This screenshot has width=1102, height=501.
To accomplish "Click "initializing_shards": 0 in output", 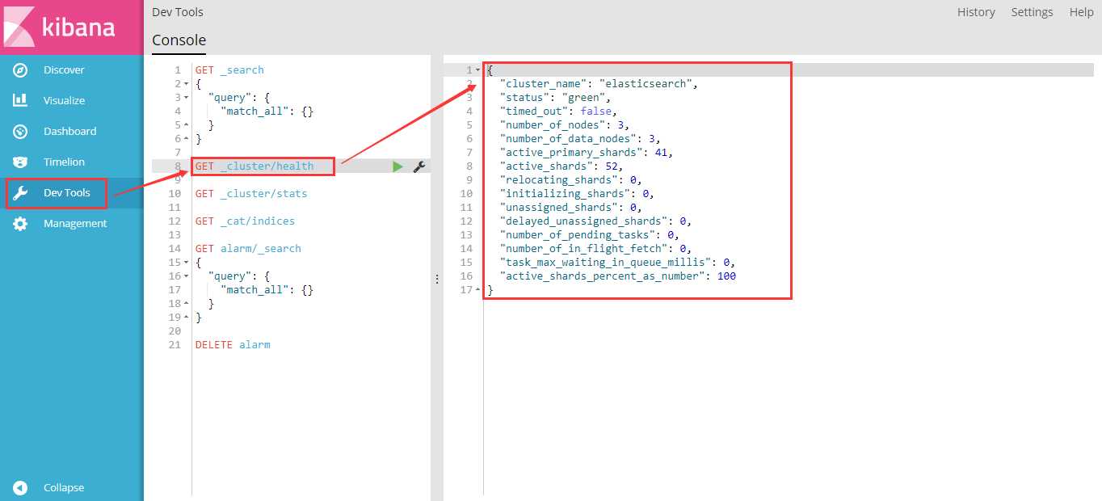I will tap(577, 194).
